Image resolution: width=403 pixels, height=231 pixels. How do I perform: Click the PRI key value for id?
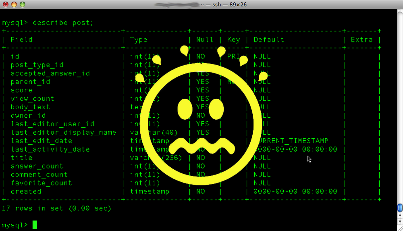click(233, 56)
